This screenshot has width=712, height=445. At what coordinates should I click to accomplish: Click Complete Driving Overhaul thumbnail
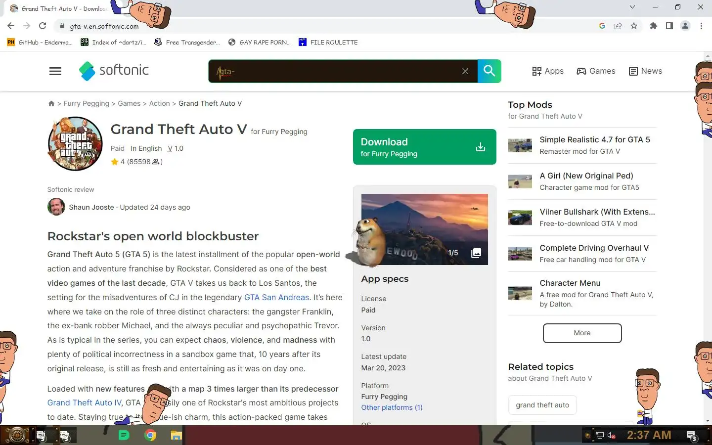(x=520, y=254)
